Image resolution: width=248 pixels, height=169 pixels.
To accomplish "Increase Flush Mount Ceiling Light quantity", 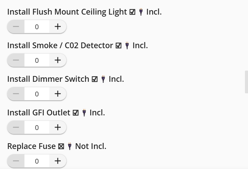I will pyautogui.click(x=58, y=27).
